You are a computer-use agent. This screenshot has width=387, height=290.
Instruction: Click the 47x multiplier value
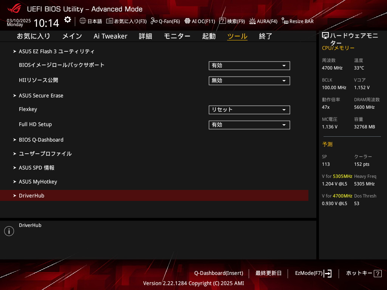[325, 107]
